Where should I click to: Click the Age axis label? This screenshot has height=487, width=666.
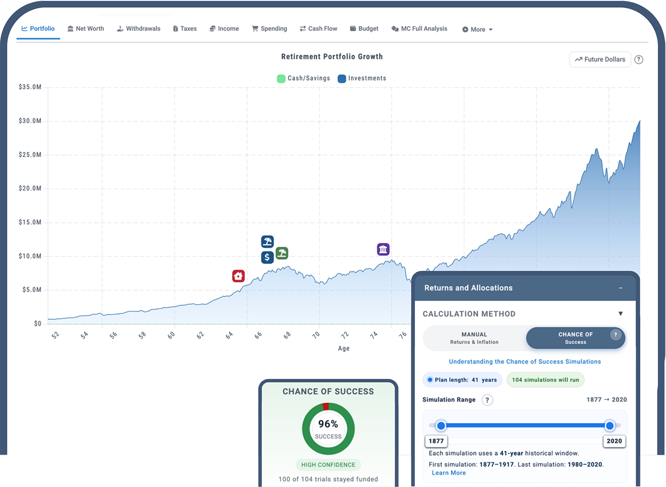point(344,349)
